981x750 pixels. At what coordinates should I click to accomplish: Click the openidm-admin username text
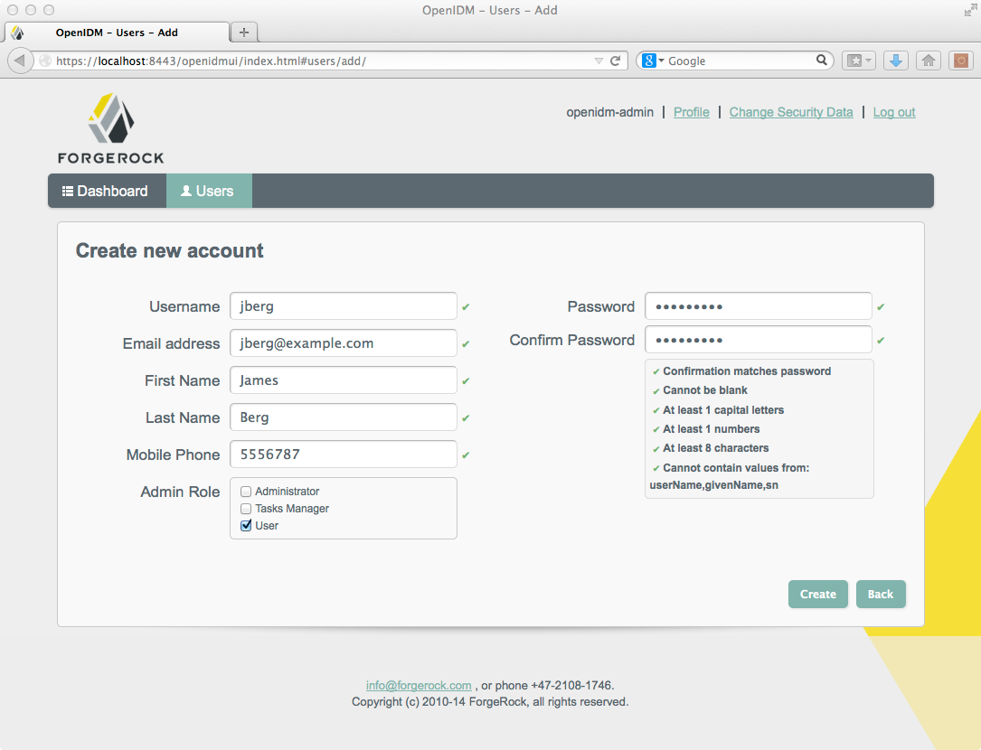(x=609, y=112)
